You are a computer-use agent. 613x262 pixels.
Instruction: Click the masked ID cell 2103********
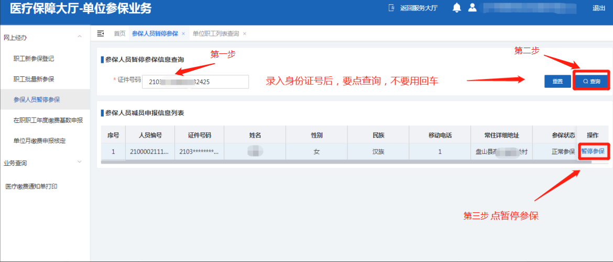[x=200, y=152]
